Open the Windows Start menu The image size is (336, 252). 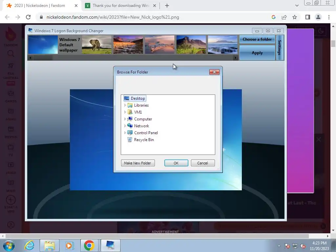(x=9, y=245)
